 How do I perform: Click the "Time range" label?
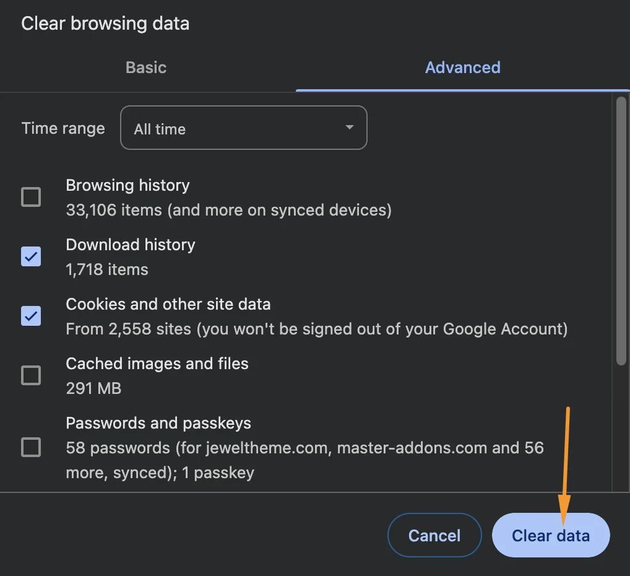(x=63, y=128)
